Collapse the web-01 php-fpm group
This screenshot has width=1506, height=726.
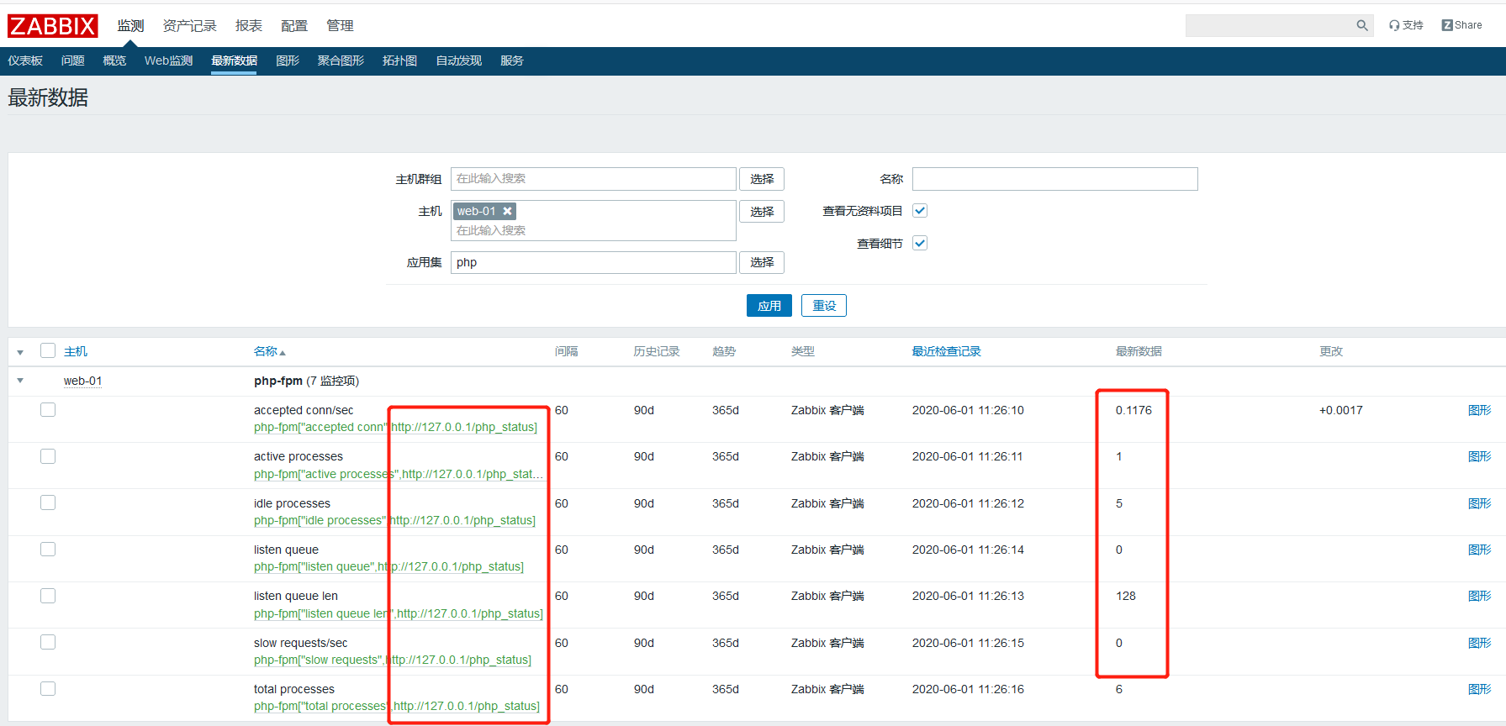tap(20, 381)
